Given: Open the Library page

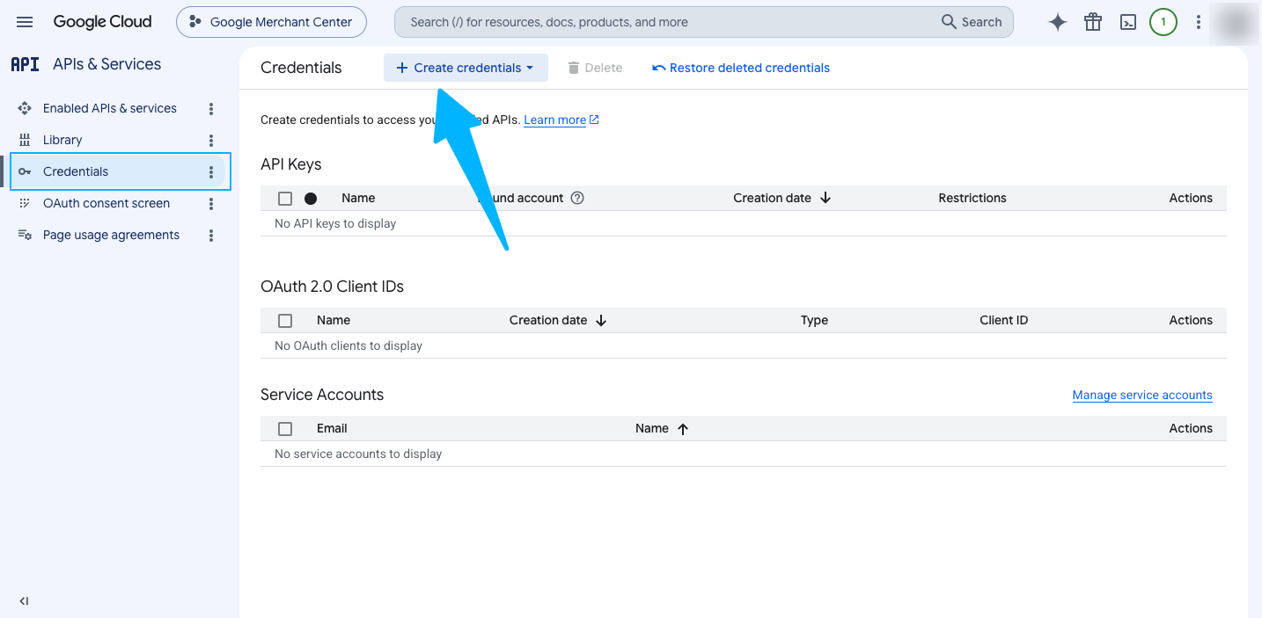Looking at the screenshot, I should [x=62, y=140].
